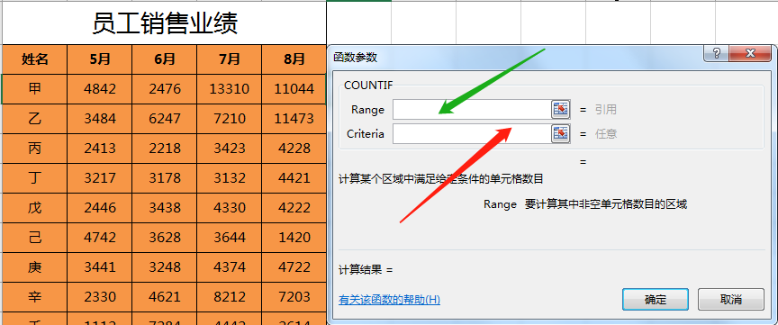The width and height of the screenshot is (778, 325).
Task: Select cell with value 2218
Action: click(164, 149)
